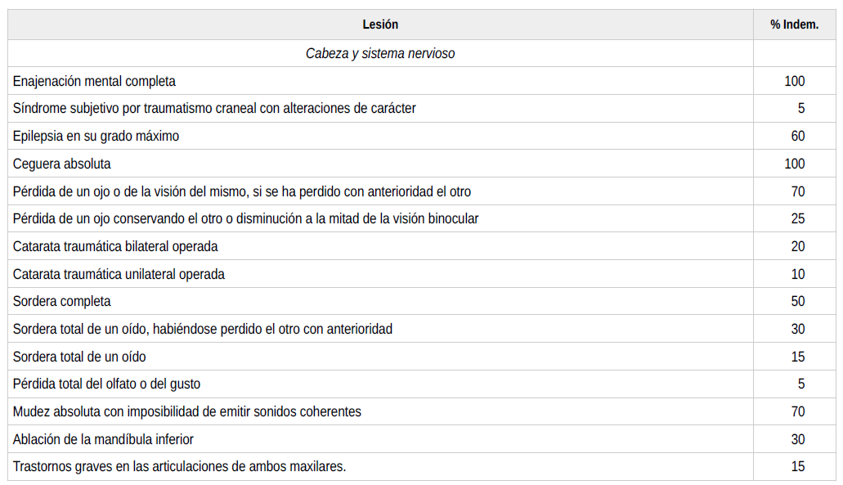Select Trastornos graves en las articulaciones row

(422, 467)
